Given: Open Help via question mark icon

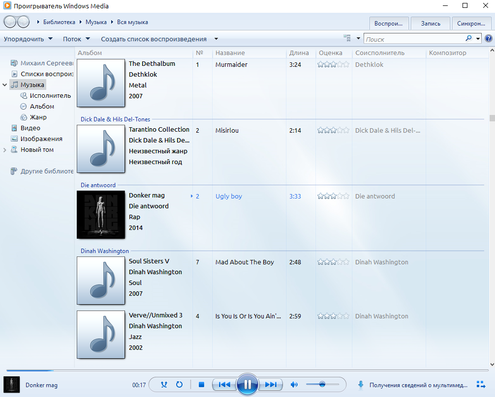Looking at the screenshot, I should pyautogui.click(x=489, y=38).
